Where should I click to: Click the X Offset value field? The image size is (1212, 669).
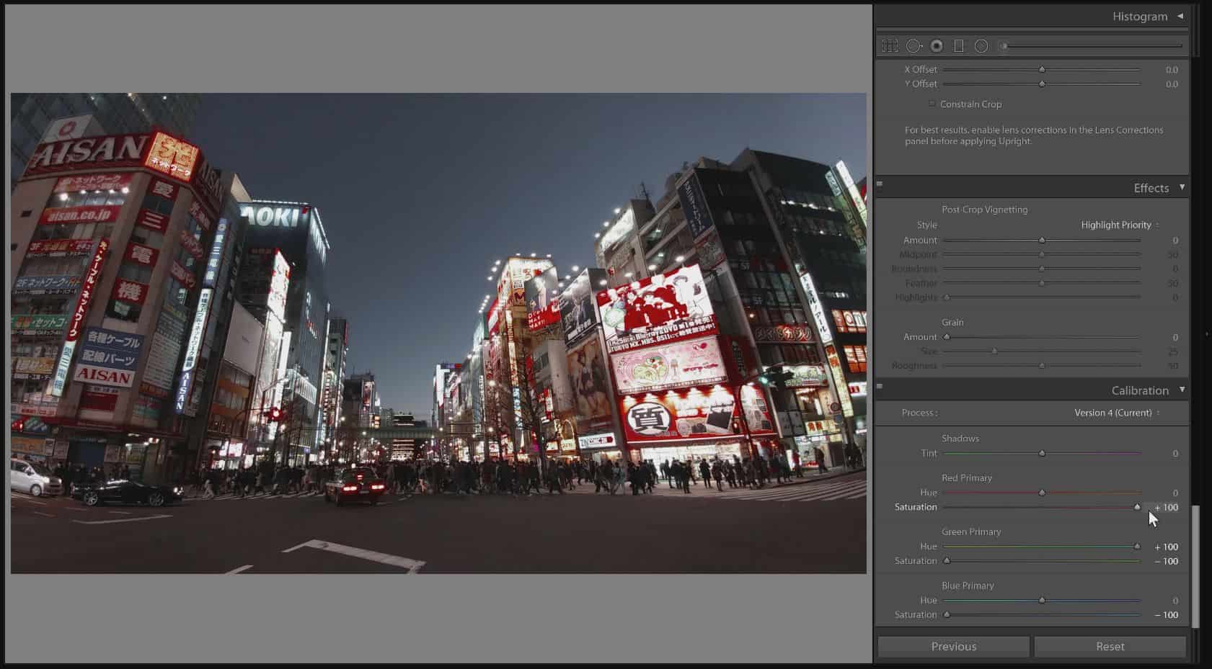(x=1172, y=70)
